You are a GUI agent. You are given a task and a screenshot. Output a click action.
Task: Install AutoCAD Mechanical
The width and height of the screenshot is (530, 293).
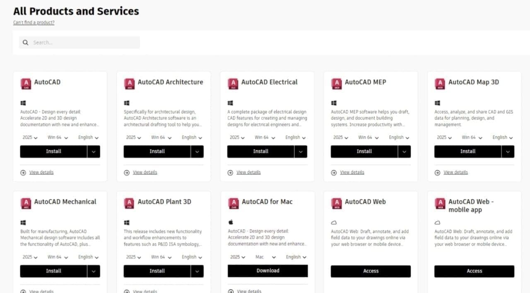pos(53,271)
